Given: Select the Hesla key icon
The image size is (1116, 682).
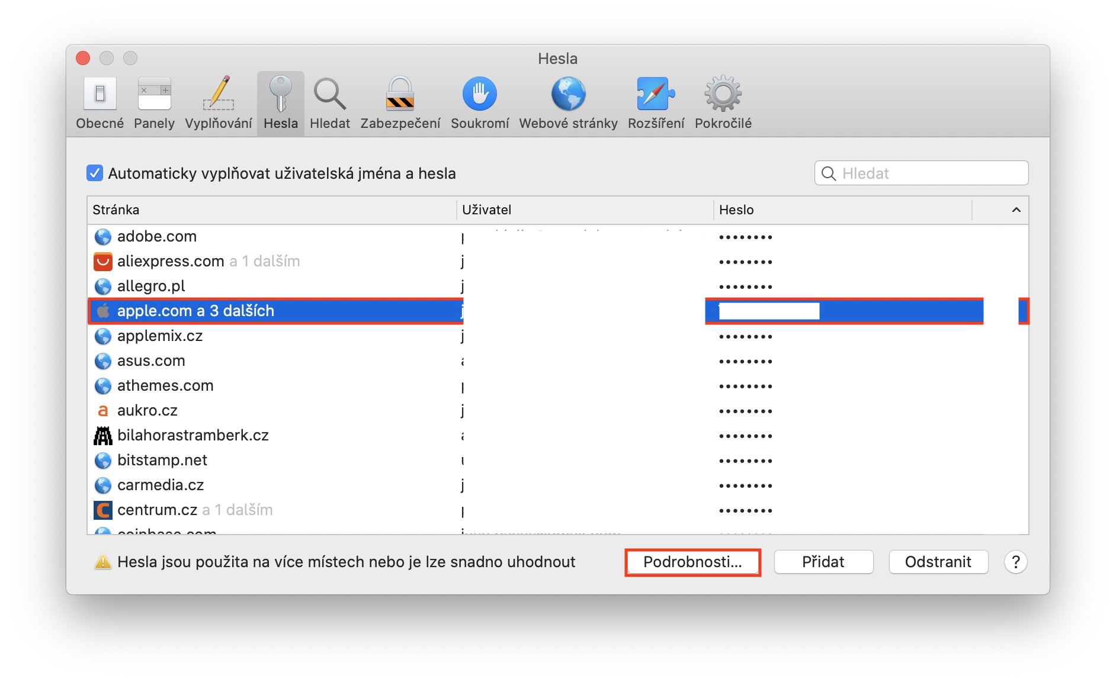Looking at the screenshot, I should (281, 94).
